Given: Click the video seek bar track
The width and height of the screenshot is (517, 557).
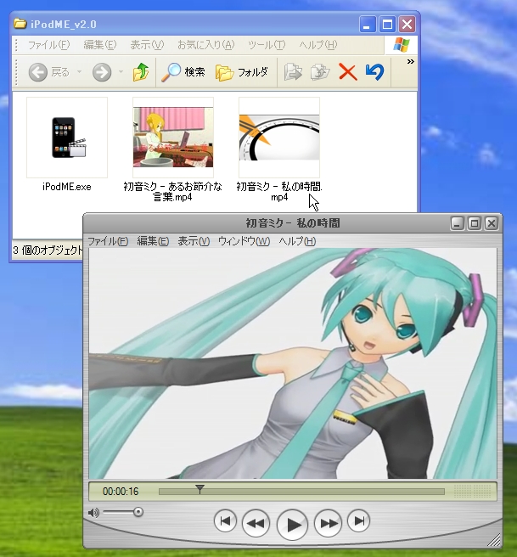Looking at the screenshot, I should 301,492.
